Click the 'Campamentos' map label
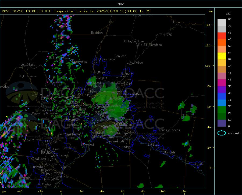 click(115, 141)
